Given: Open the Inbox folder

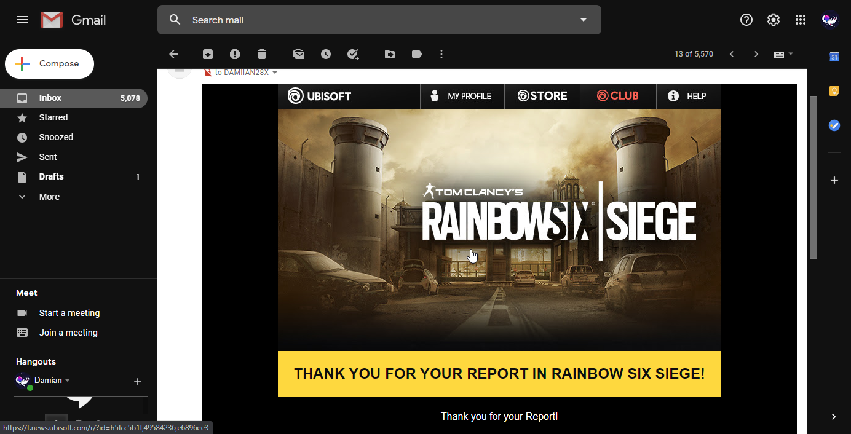Looking at the screenshot, I should pyautogui.click(x=50, y=98).
